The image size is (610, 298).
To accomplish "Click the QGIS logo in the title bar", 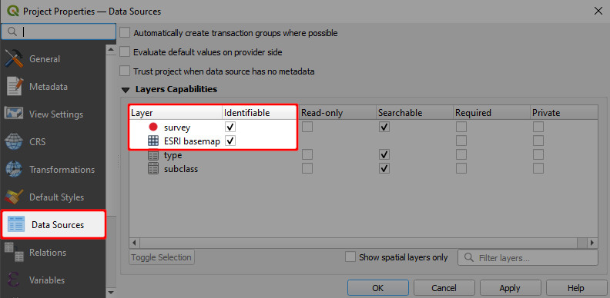I will click(x=13, y=12).
